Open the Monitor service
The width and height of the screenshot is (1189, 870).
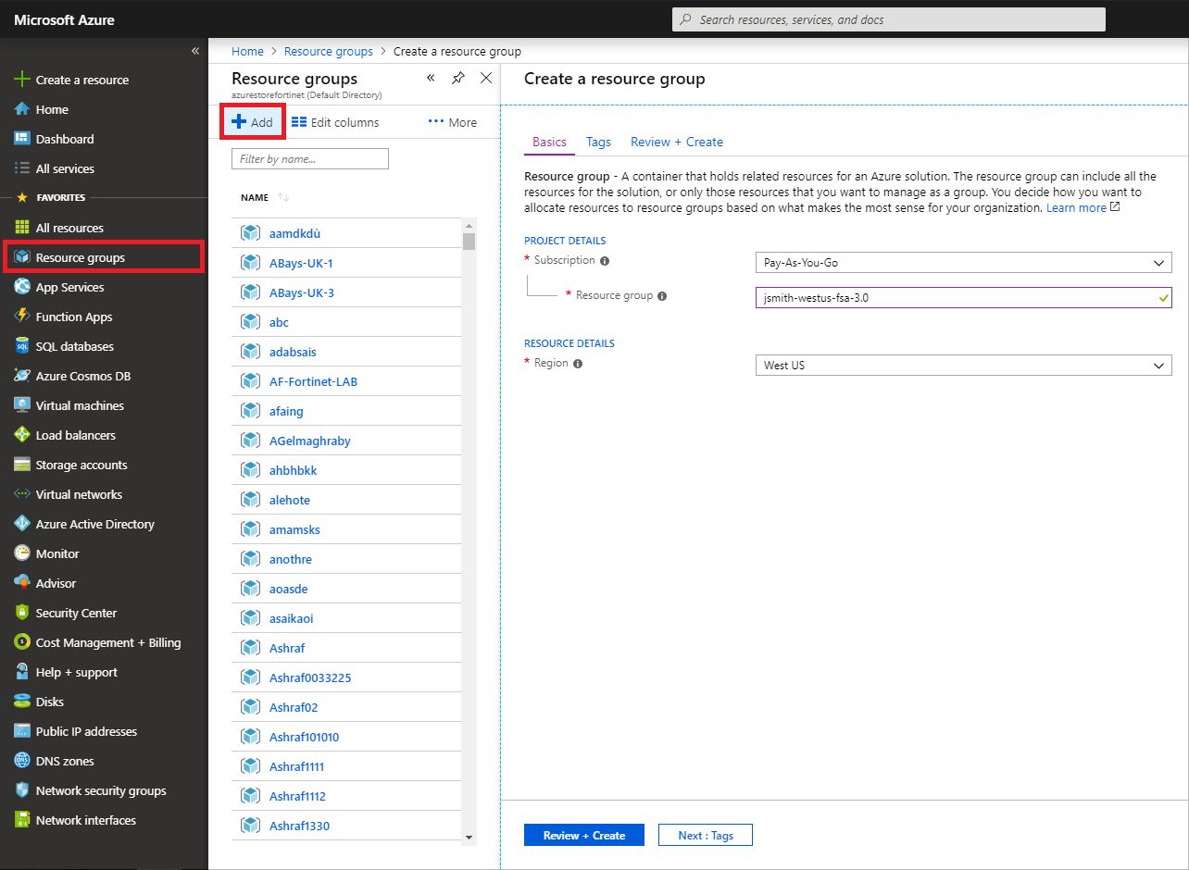pos(57,553)
